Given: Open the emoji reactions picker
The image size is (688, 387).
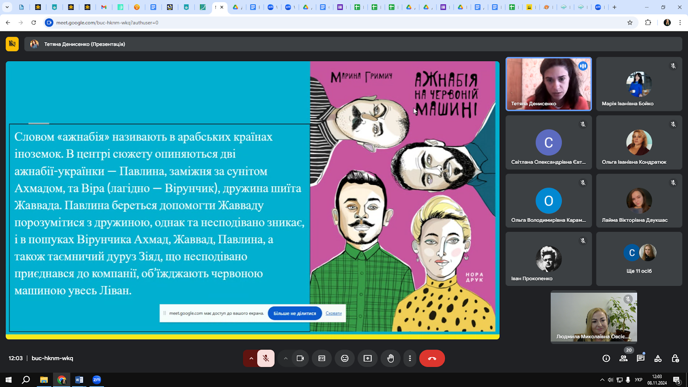Looking at the screenshot, I should point(344,358).
